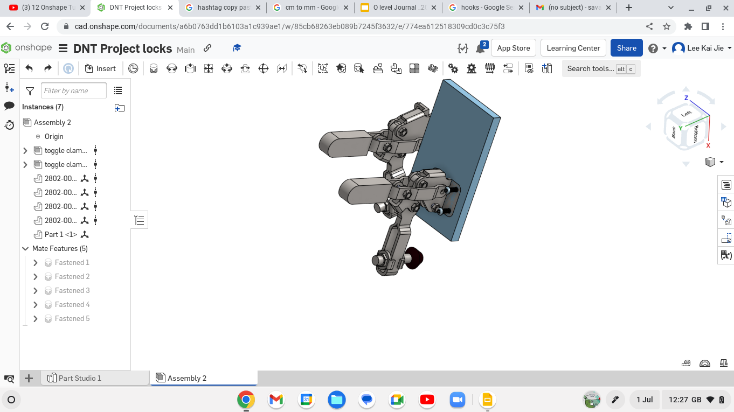Click the link icon beside Main
Screen dimensions: 734x412
(207, 48)
